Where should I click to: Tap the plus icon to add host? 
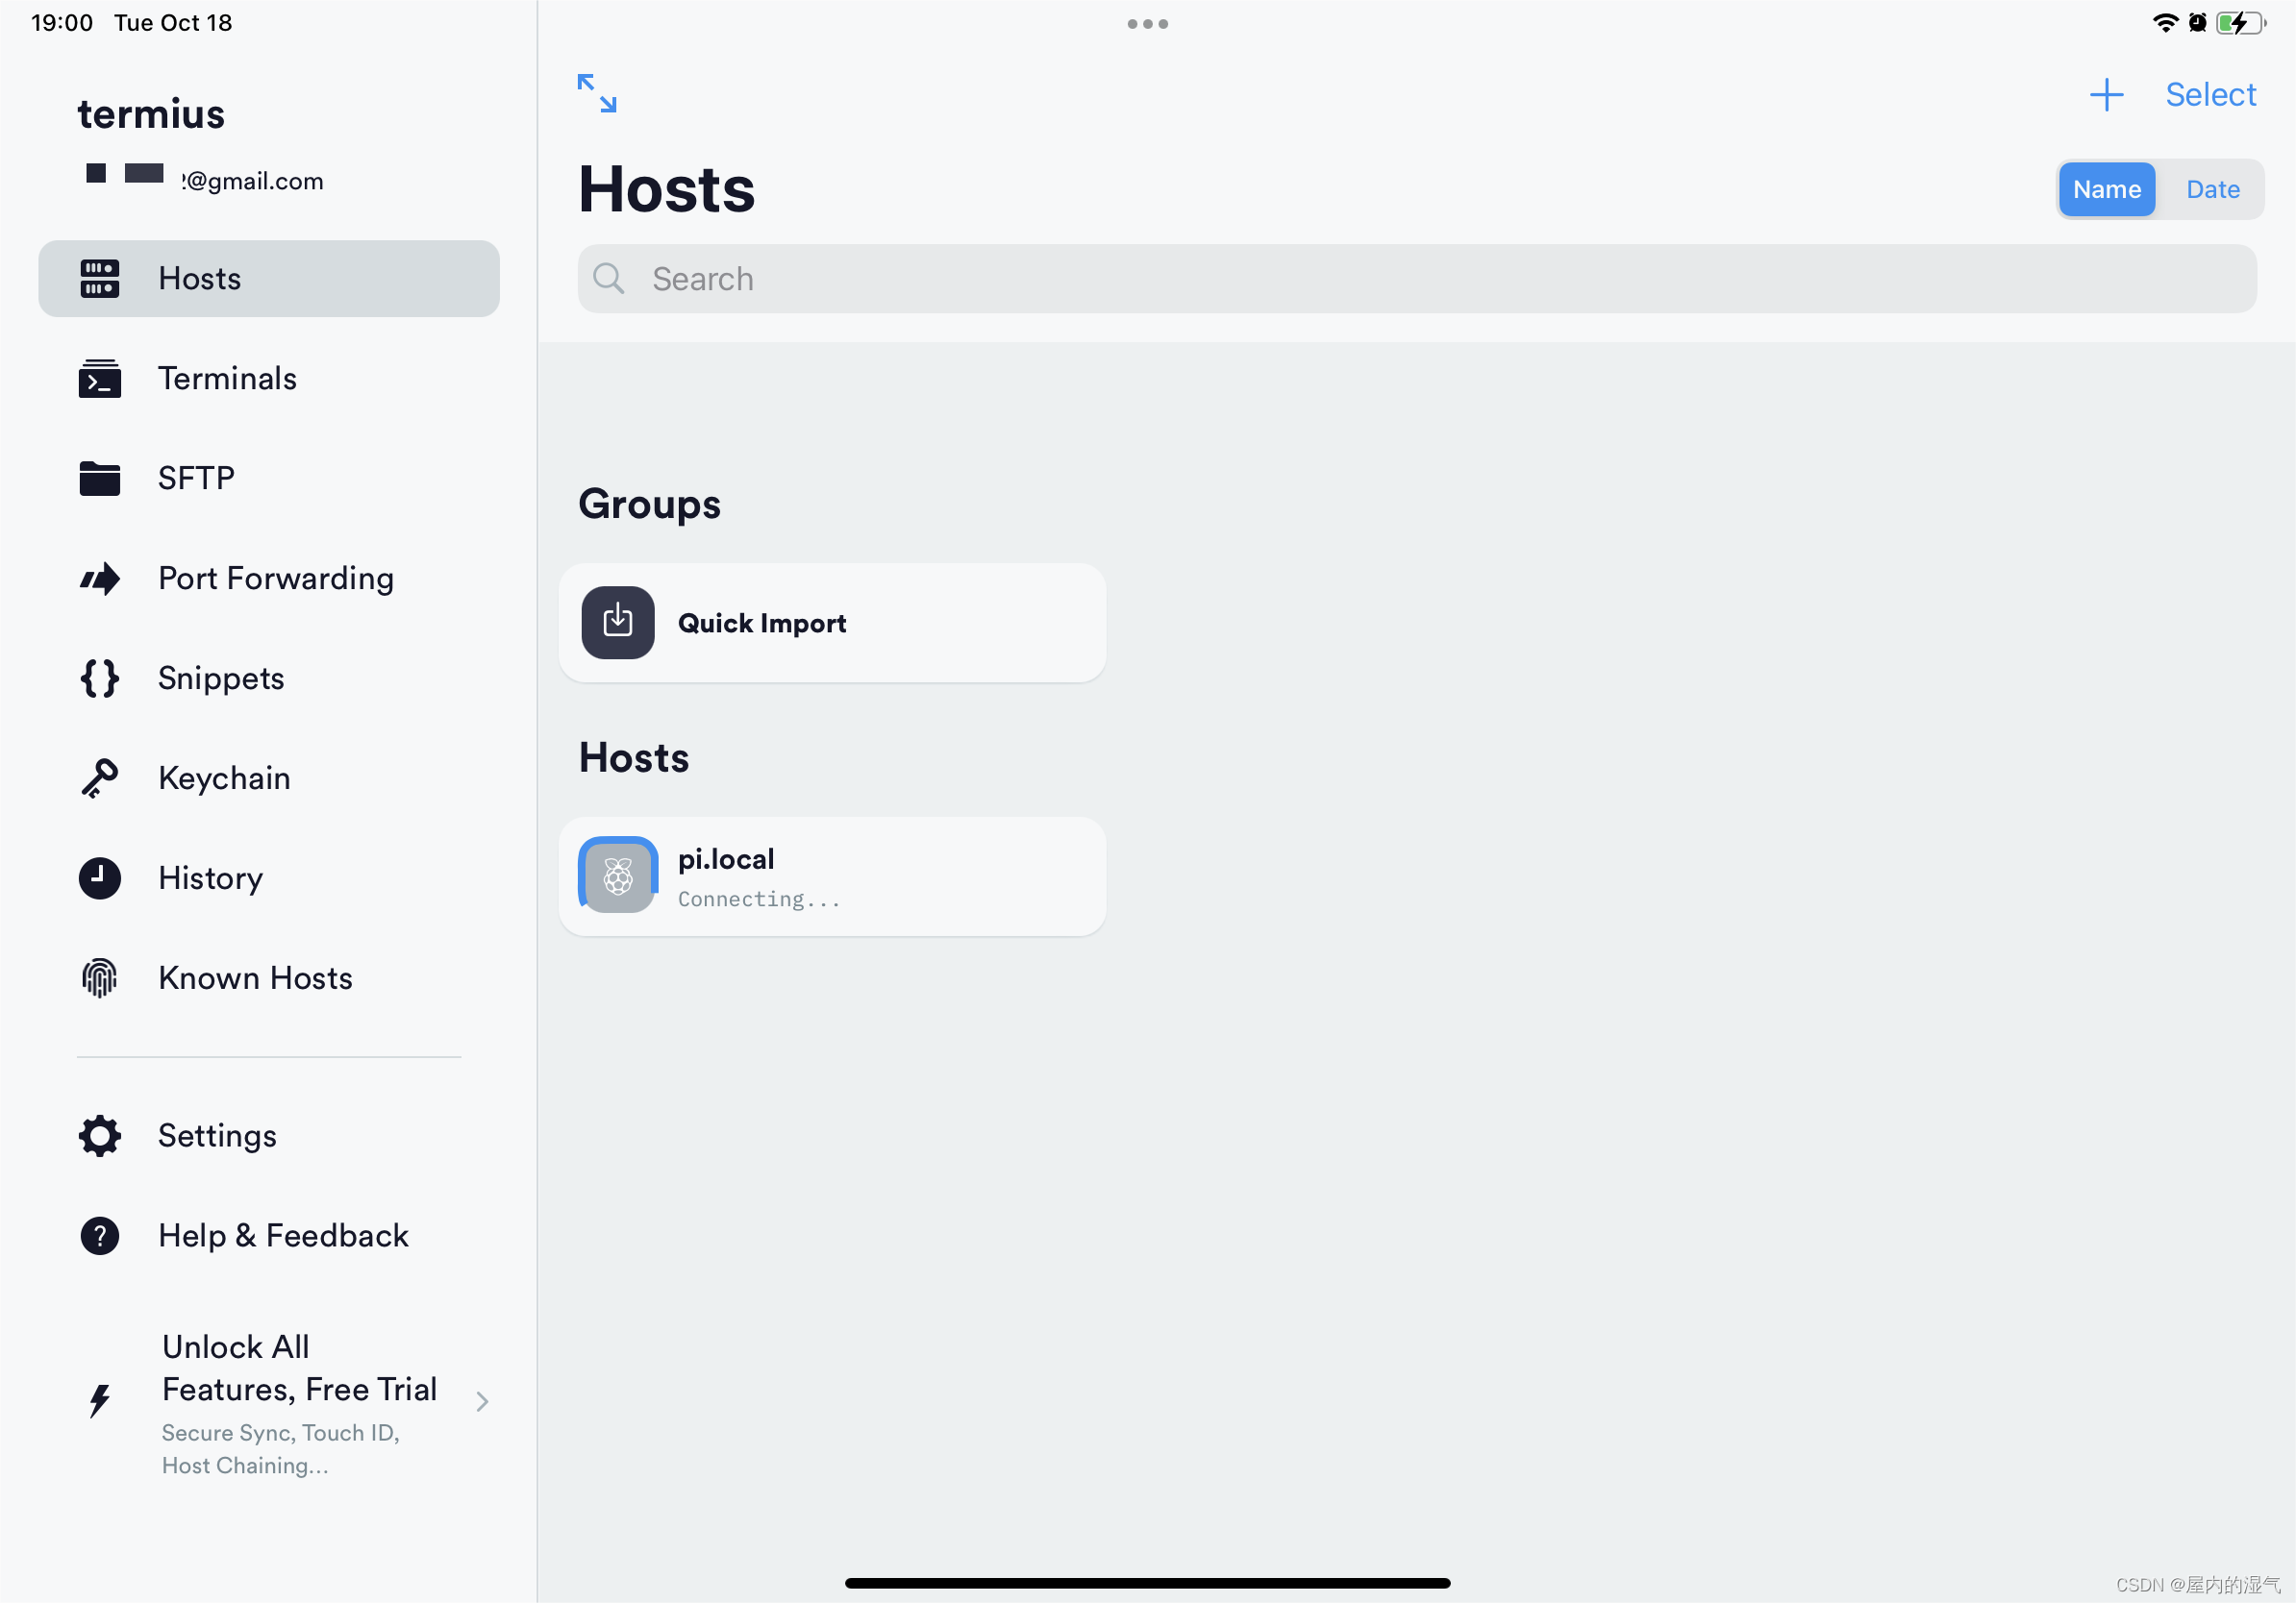pyautogui.click(x=2105, y=95)
